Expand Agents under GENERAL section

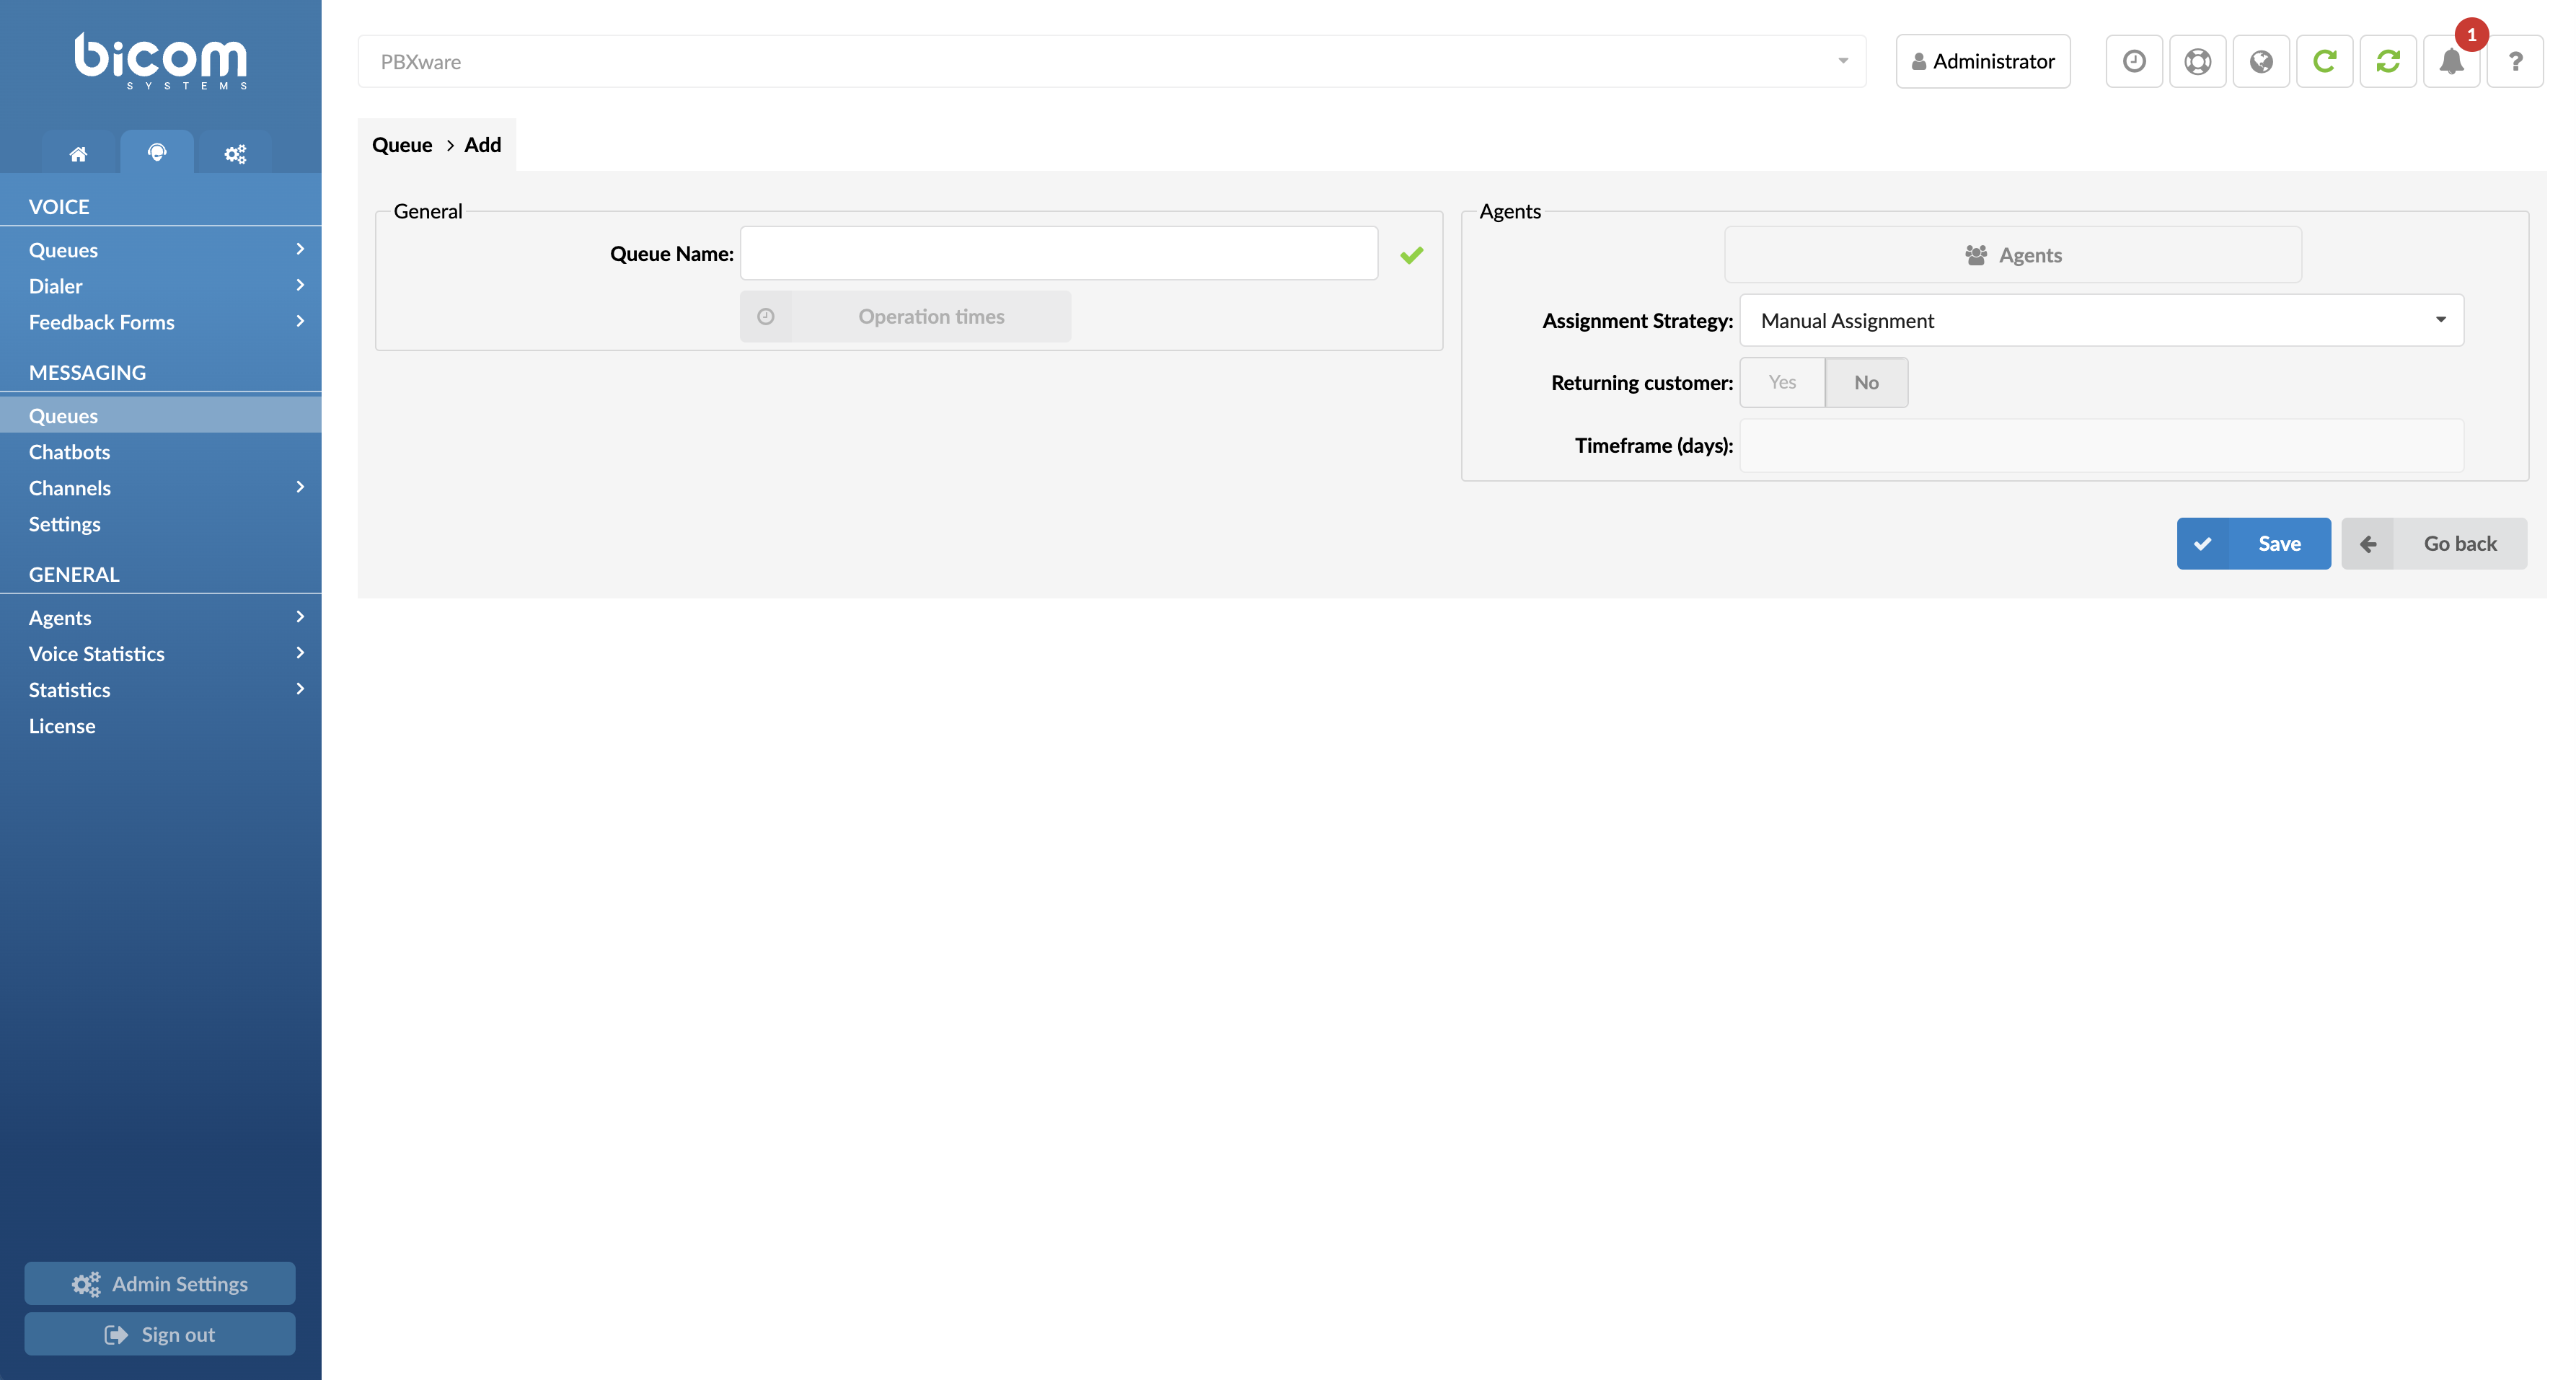[x=300, y=616]
